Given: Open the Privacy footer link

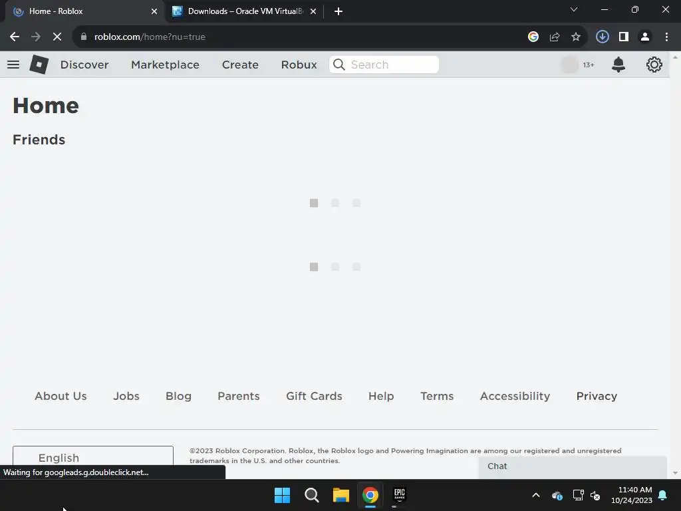Looking at the screenshot, I should 597,396.
